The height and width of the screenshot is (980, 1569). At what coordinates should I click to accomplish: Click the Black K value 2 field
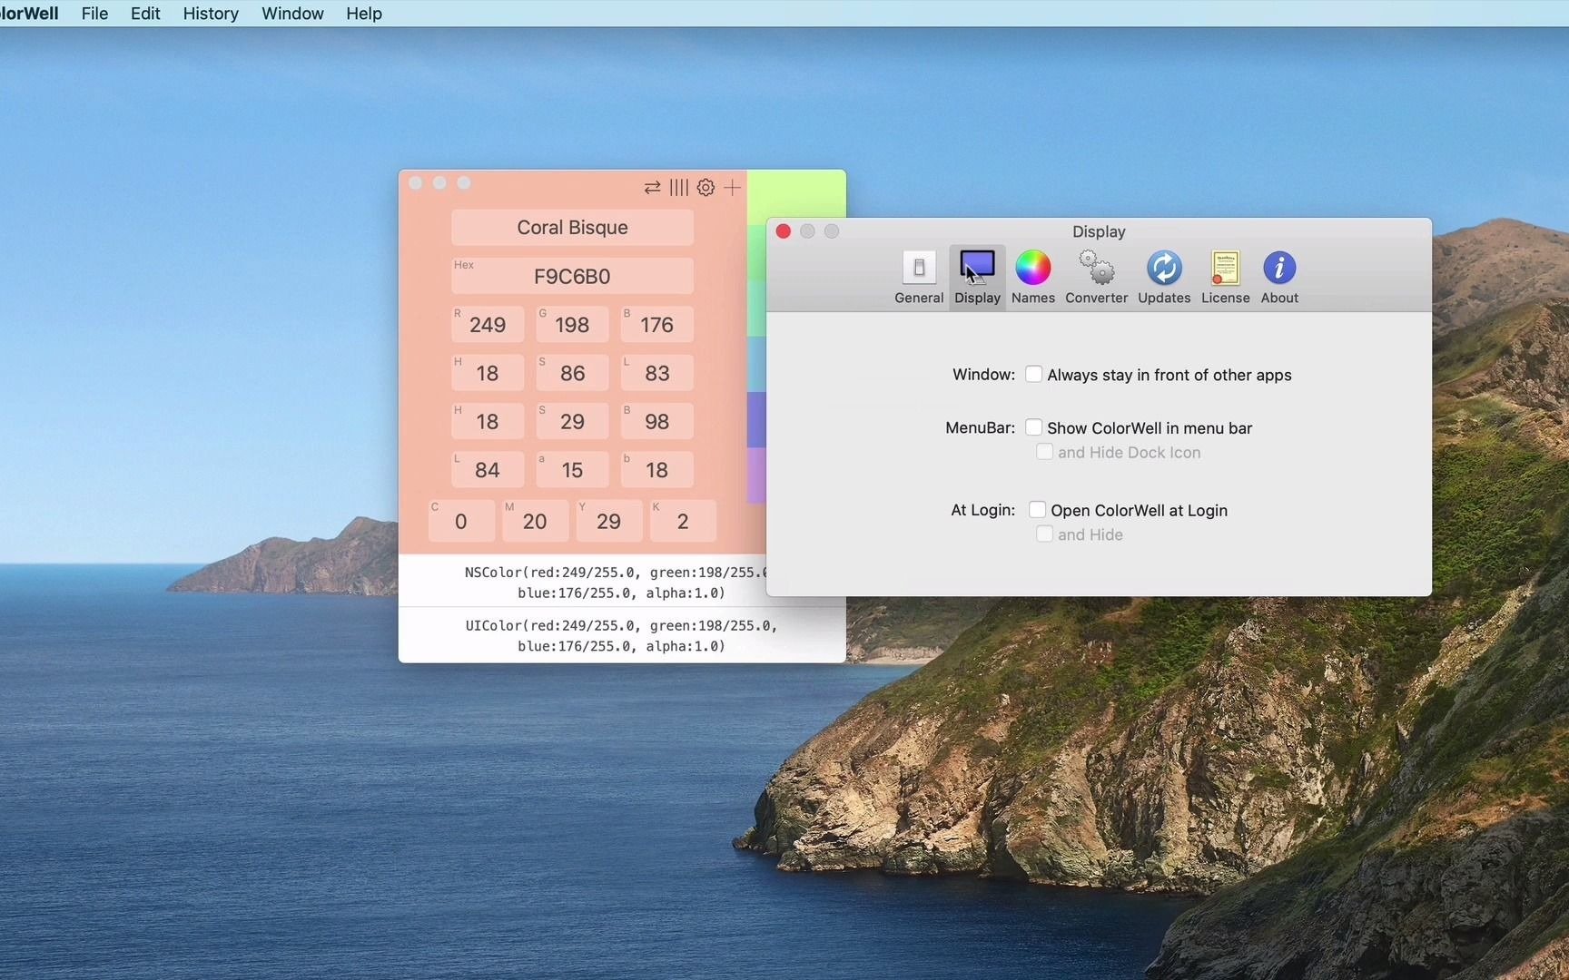coord(683,521)
